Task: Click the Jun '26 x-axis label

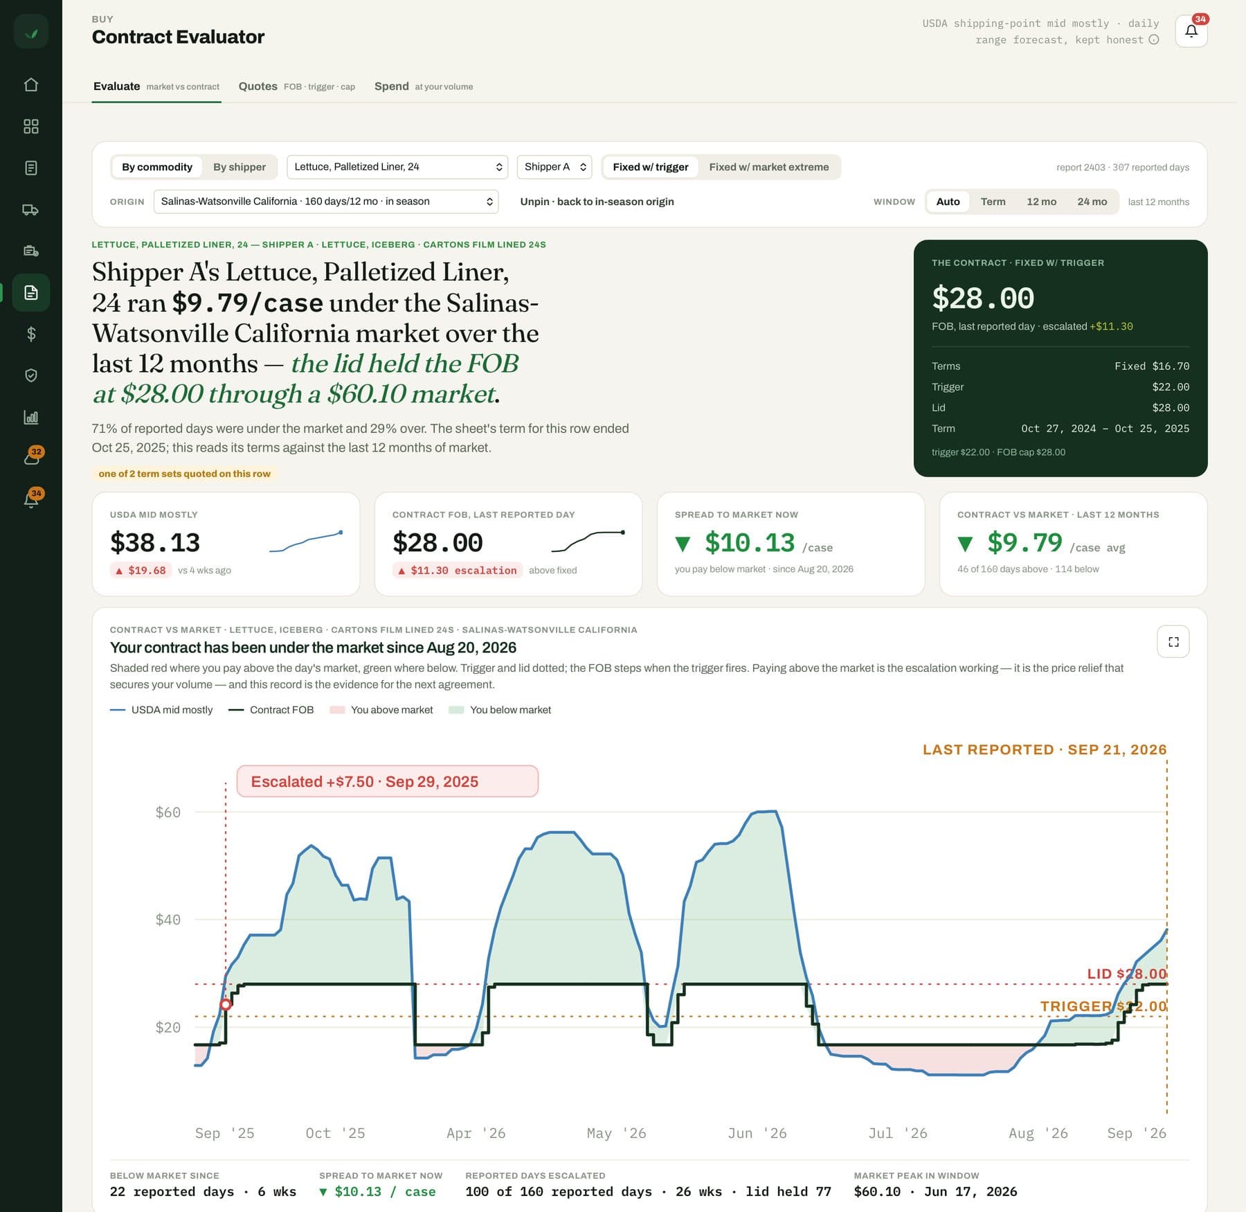Action: pyautogui.click(x=757, y=1133)
